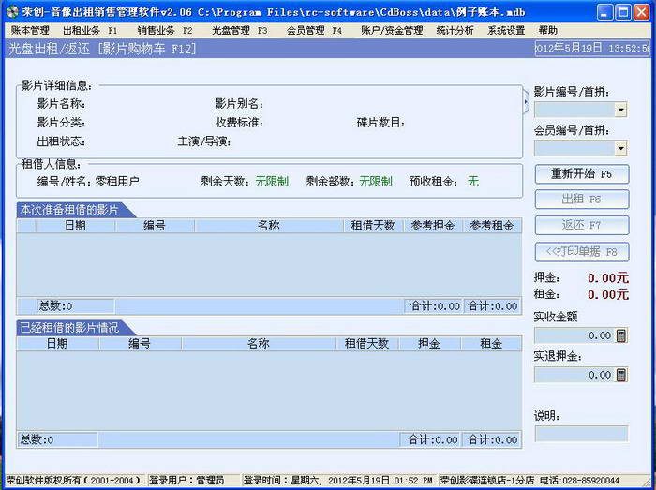Click the 参考租金 column header
Screen dimensions: 656x490
pyautogui.click(x=492, y=226)
